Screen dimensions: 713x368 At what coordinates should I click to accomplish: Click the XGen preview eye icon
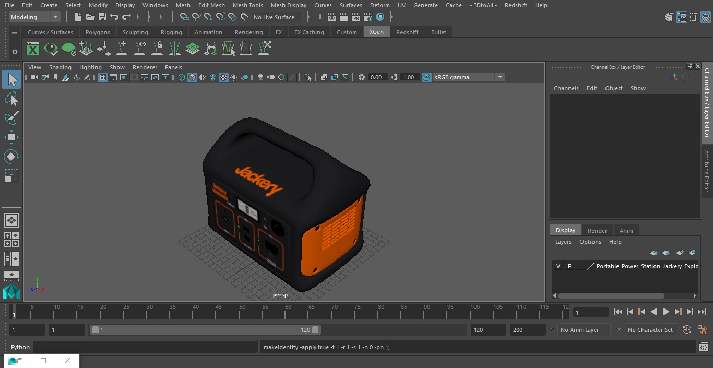51,49
